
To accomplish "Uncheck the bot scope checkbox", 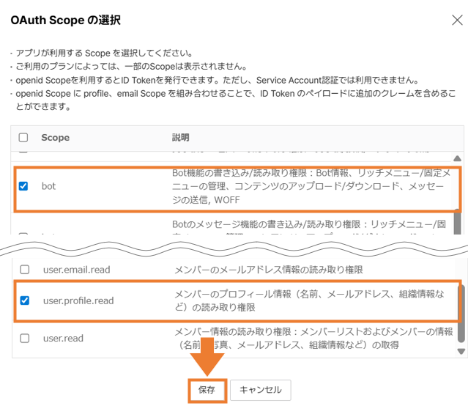I will point(23,186).
